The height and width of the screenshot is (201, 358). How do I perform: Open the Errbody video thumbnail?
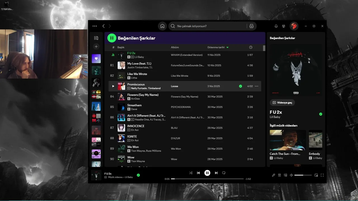315,140
